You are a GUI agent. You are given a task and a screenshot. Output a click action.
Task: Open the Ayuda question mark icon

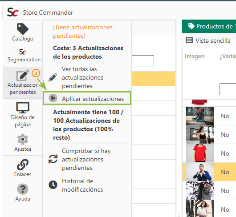click(x=23, y=189)
